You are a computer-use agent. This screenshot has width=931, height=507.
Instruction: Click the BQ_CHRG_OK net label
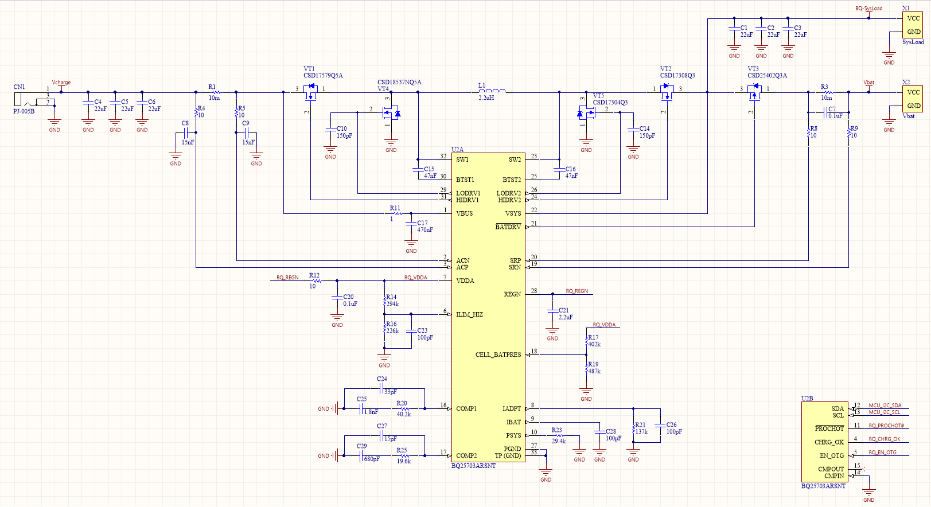click(x=884, y=439)
